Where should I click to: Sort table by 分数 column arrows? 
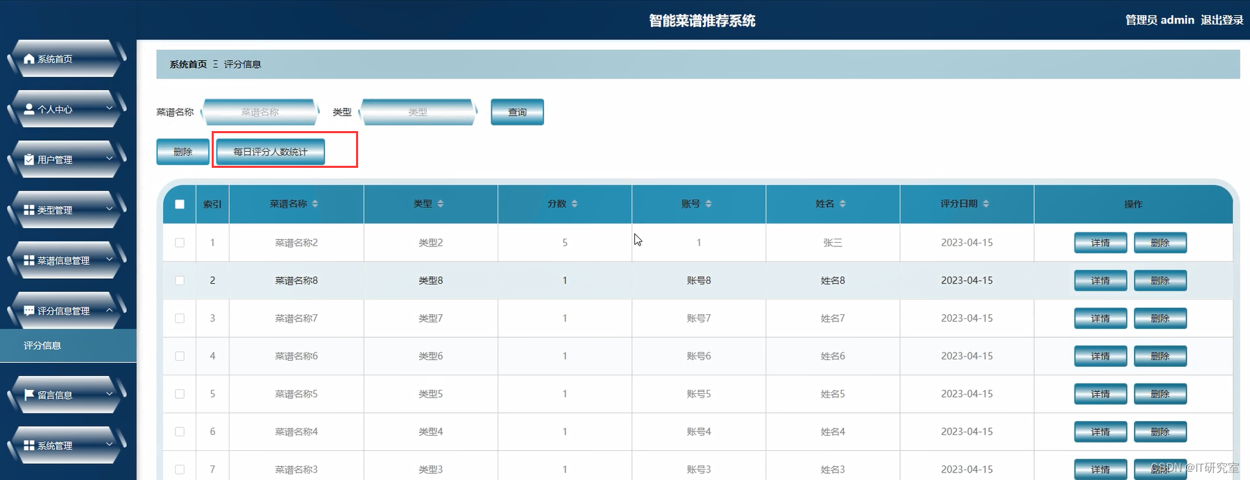pyautogui.click(x=575, y=204)
